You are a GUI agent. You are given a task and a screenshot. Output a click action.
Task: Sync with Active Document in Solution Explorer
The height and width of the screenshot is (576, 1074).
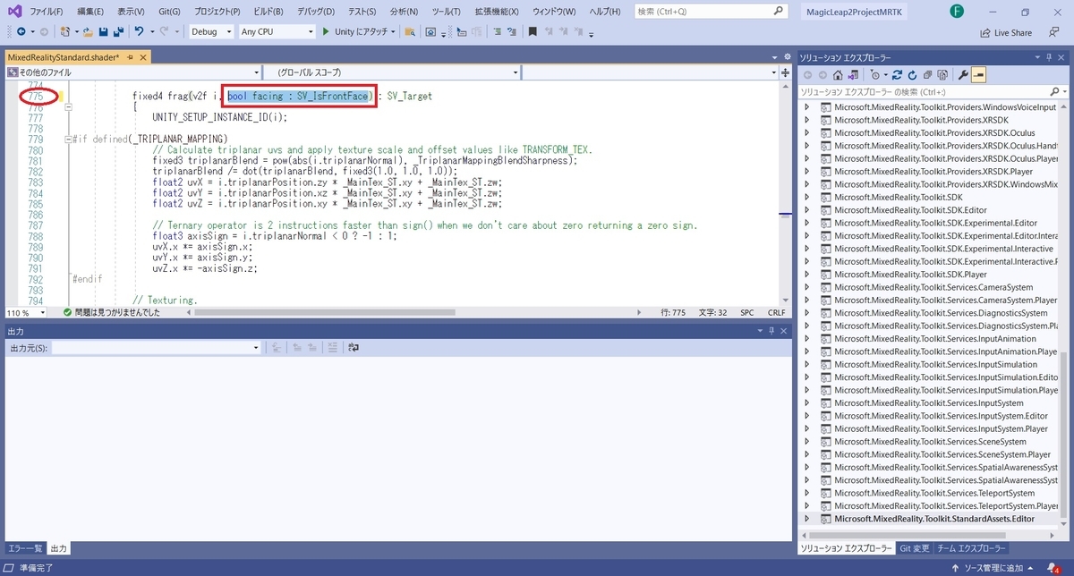(x=898, y=75)
